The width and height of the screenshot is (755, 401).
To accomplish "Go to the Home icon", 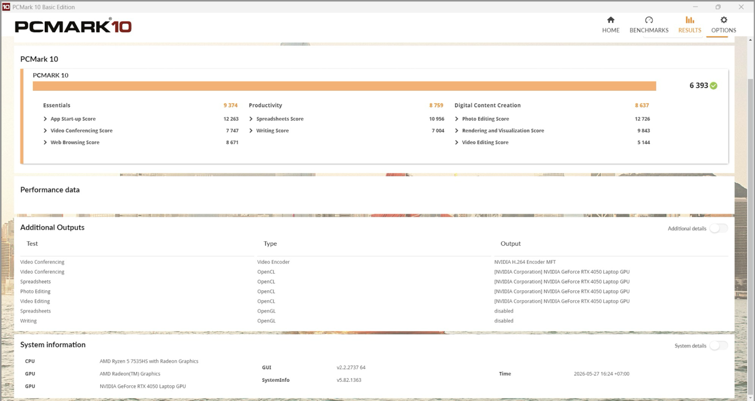I will pyautogui.click(x=611, y=20).
